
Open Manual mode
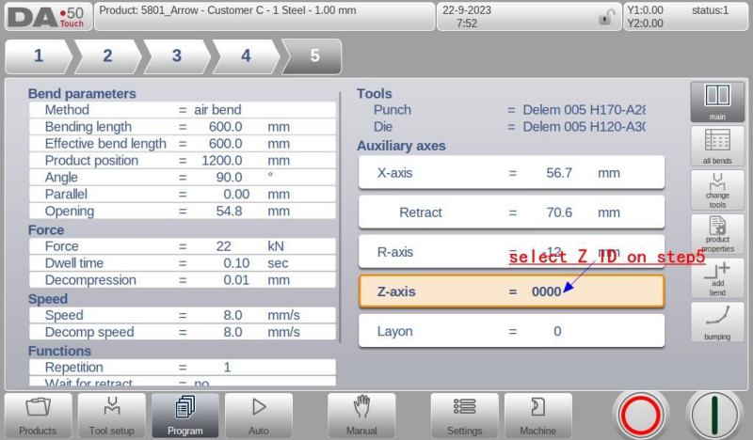[361, 415]
